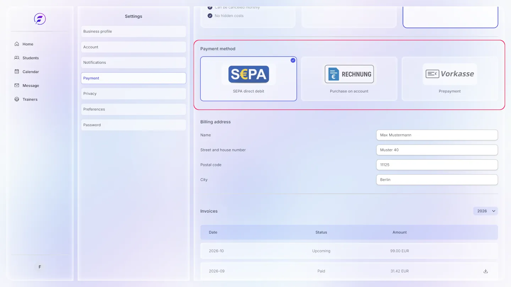Open the invoice year 2026 dropdown

click(x=485, y=211)
